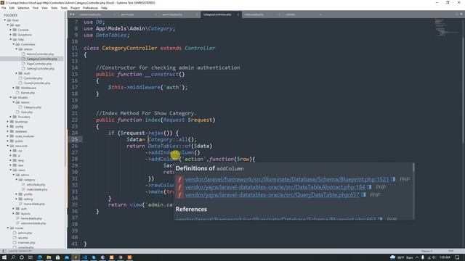Open welcome.blade.php file
Screen dimensions: 465x261
coord(33,223)
